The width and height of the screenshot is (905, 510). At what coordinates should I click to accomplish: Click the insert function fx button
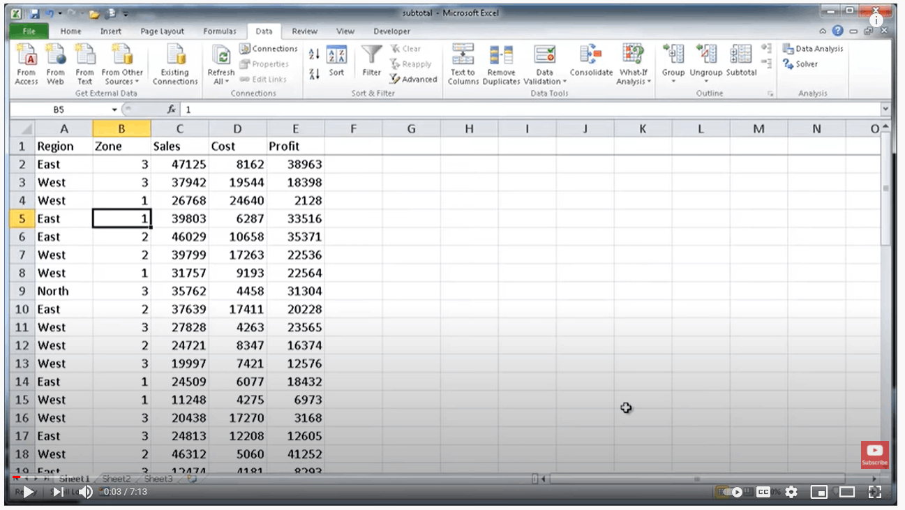171,110
